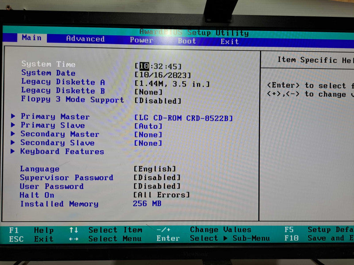Screen dimensions: 354x265
Task: Click the F10 Save and Exit hint
Action: [319, 238]
